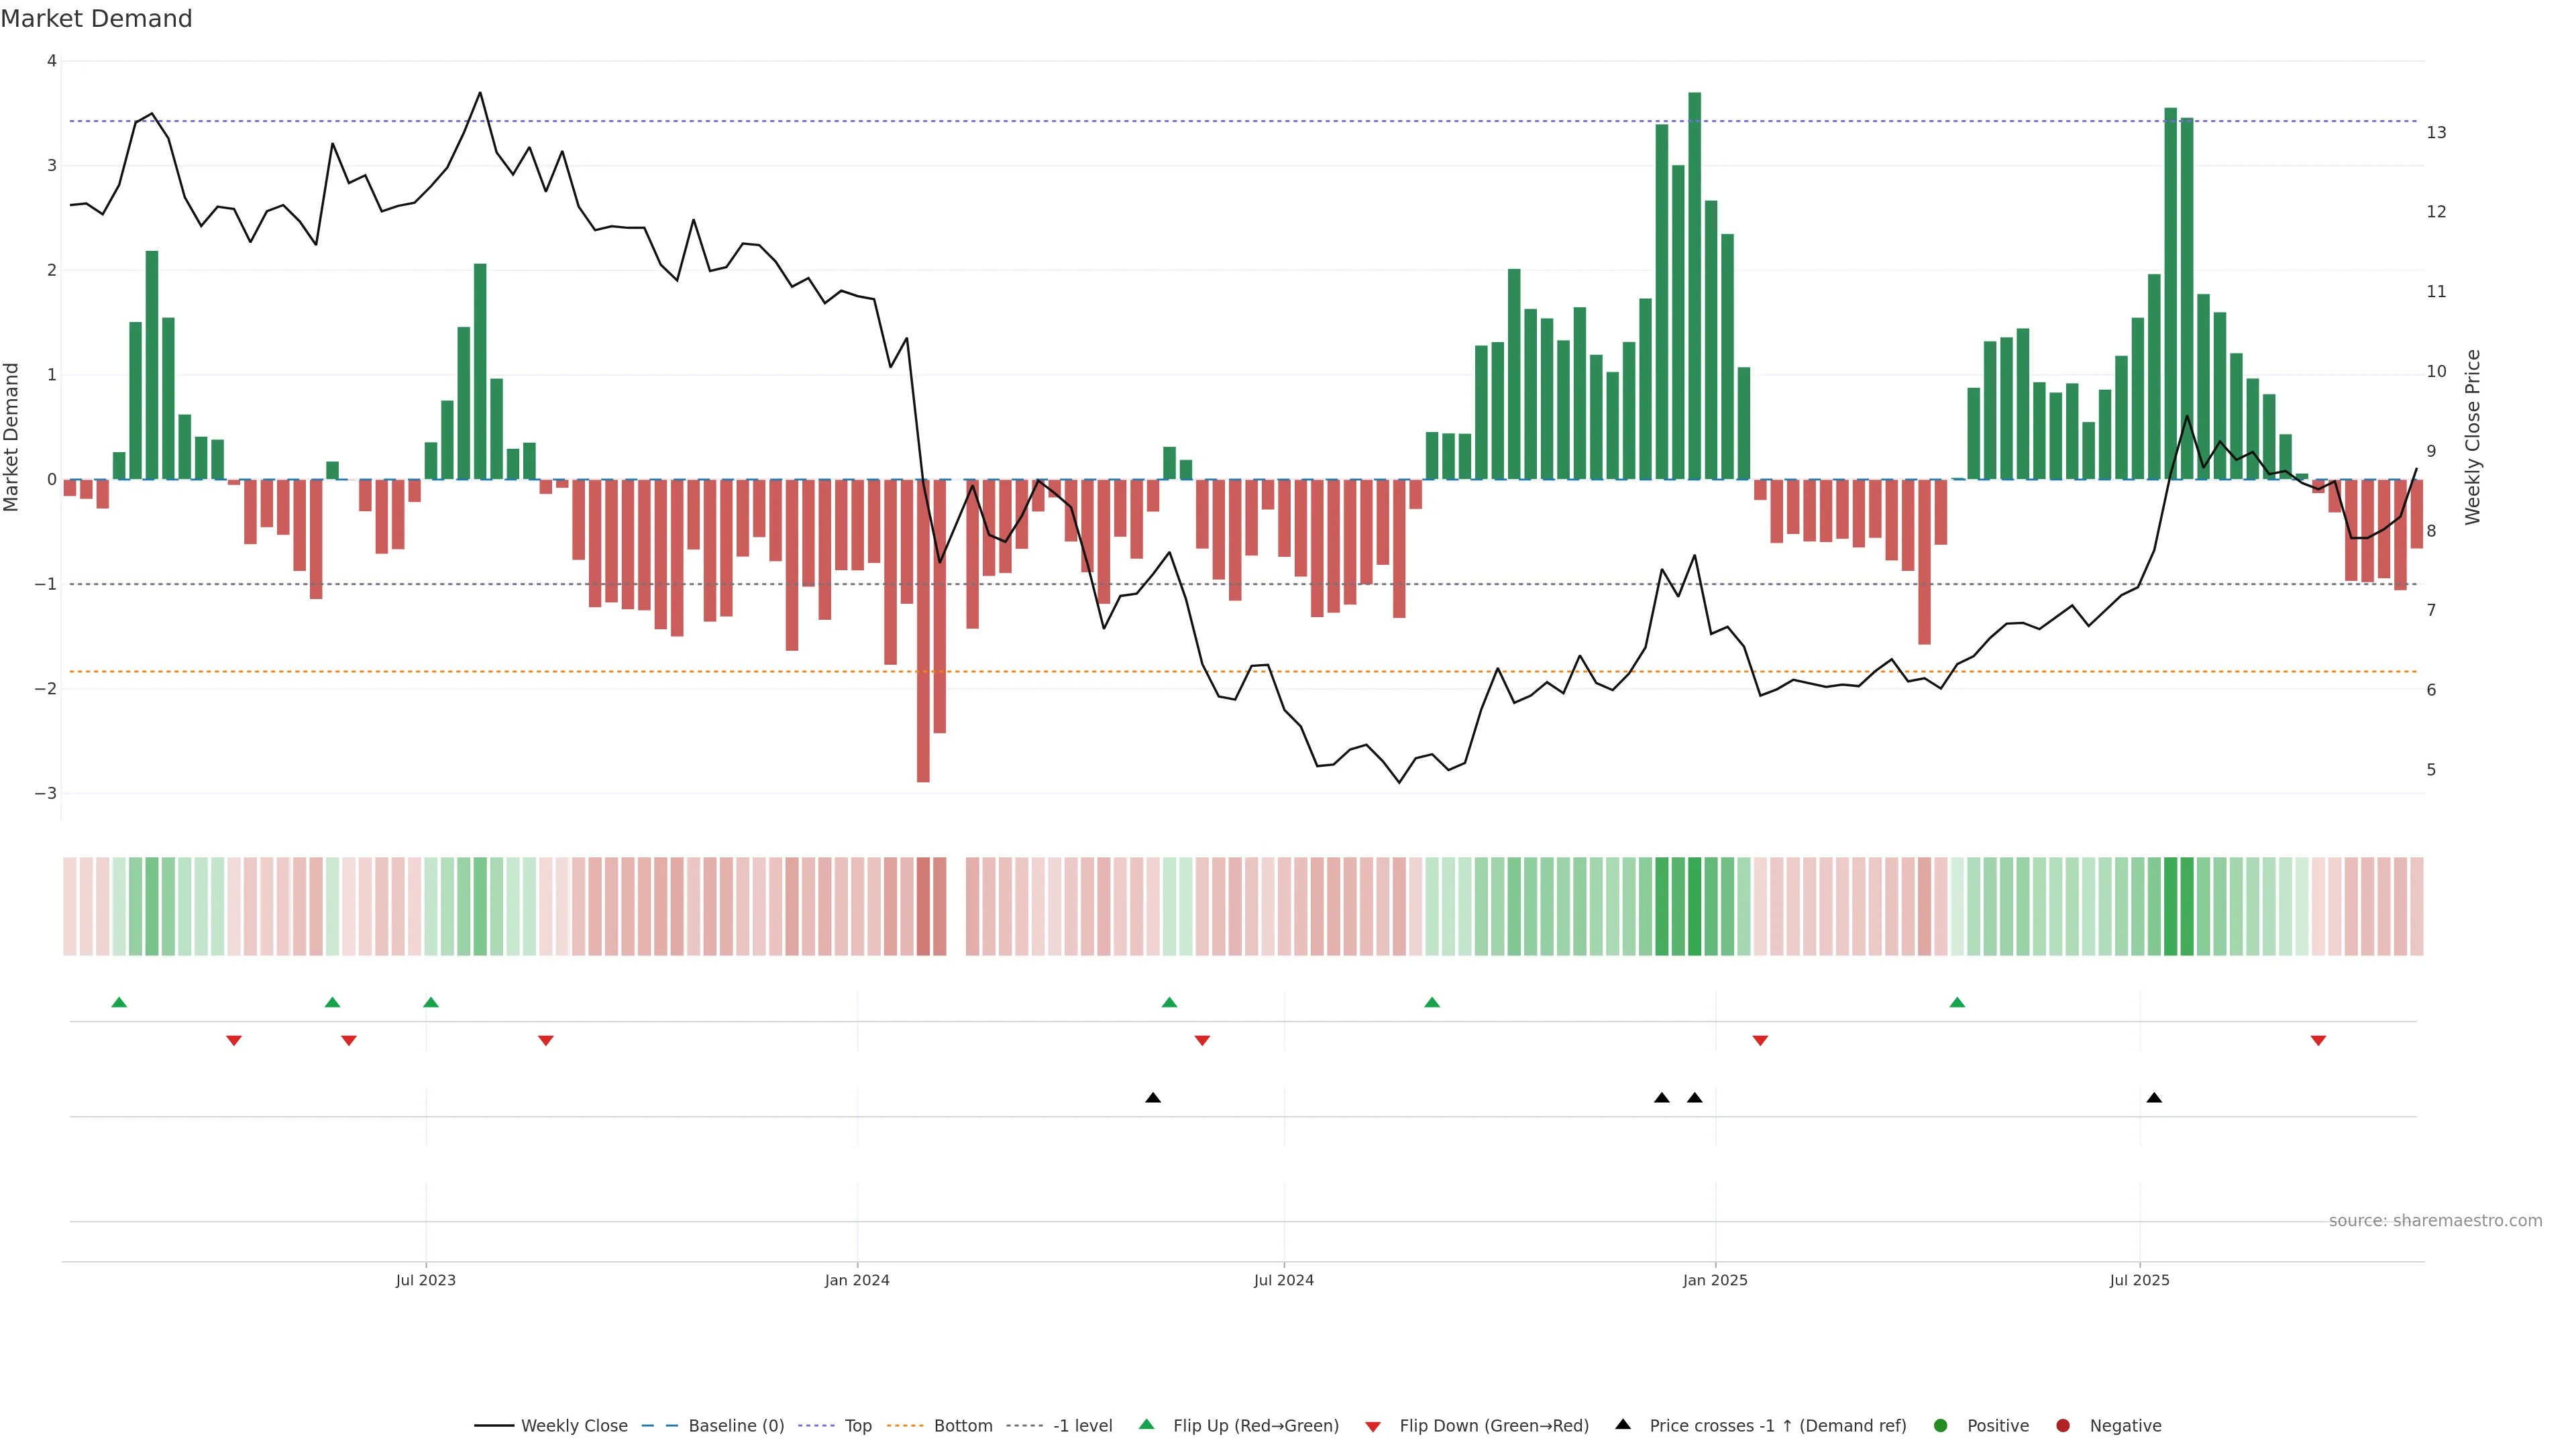Image resolution: width=2576 pixels, height=1449 pixels.
Task: Click the source sharemaestro.com text
Action: (x=2435, y=1221)
